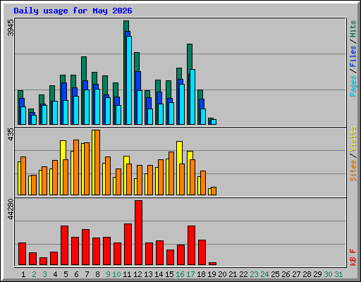The height and width of the screenshot is (282, 361).
Task: Click the 44280 axis value
Action: point(11,209)
